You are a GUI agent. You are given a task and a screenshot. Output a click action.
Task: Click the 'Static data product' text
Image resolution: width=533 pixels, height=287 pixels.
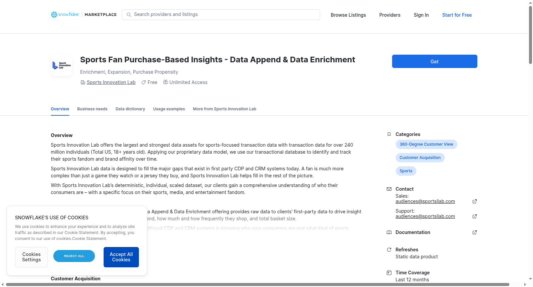click(x=416, y=257)
